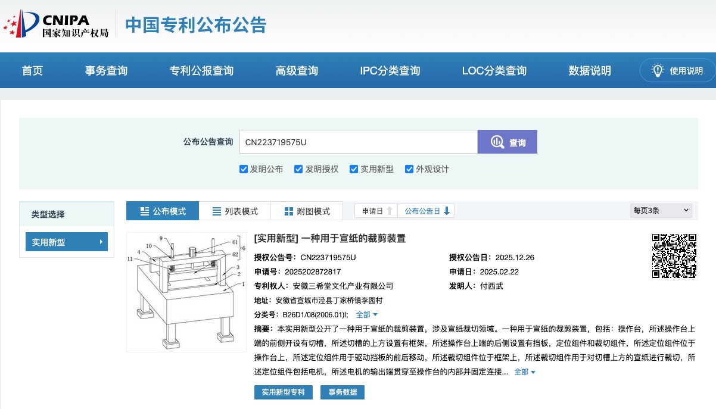Open the 高级查询 menu item

click(x=297, y=70)
